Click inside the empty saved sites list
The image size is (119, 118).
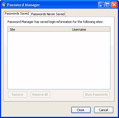pos(59,60)
